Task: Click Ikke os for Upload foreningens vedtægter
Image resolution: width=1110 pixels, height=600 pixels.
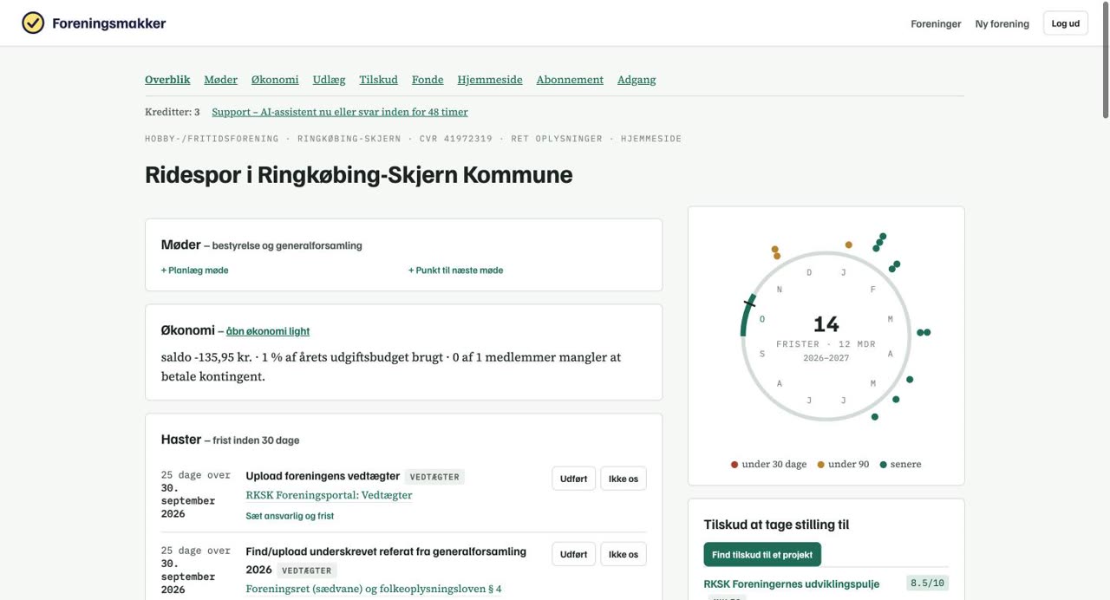Action: pos(624,479)
